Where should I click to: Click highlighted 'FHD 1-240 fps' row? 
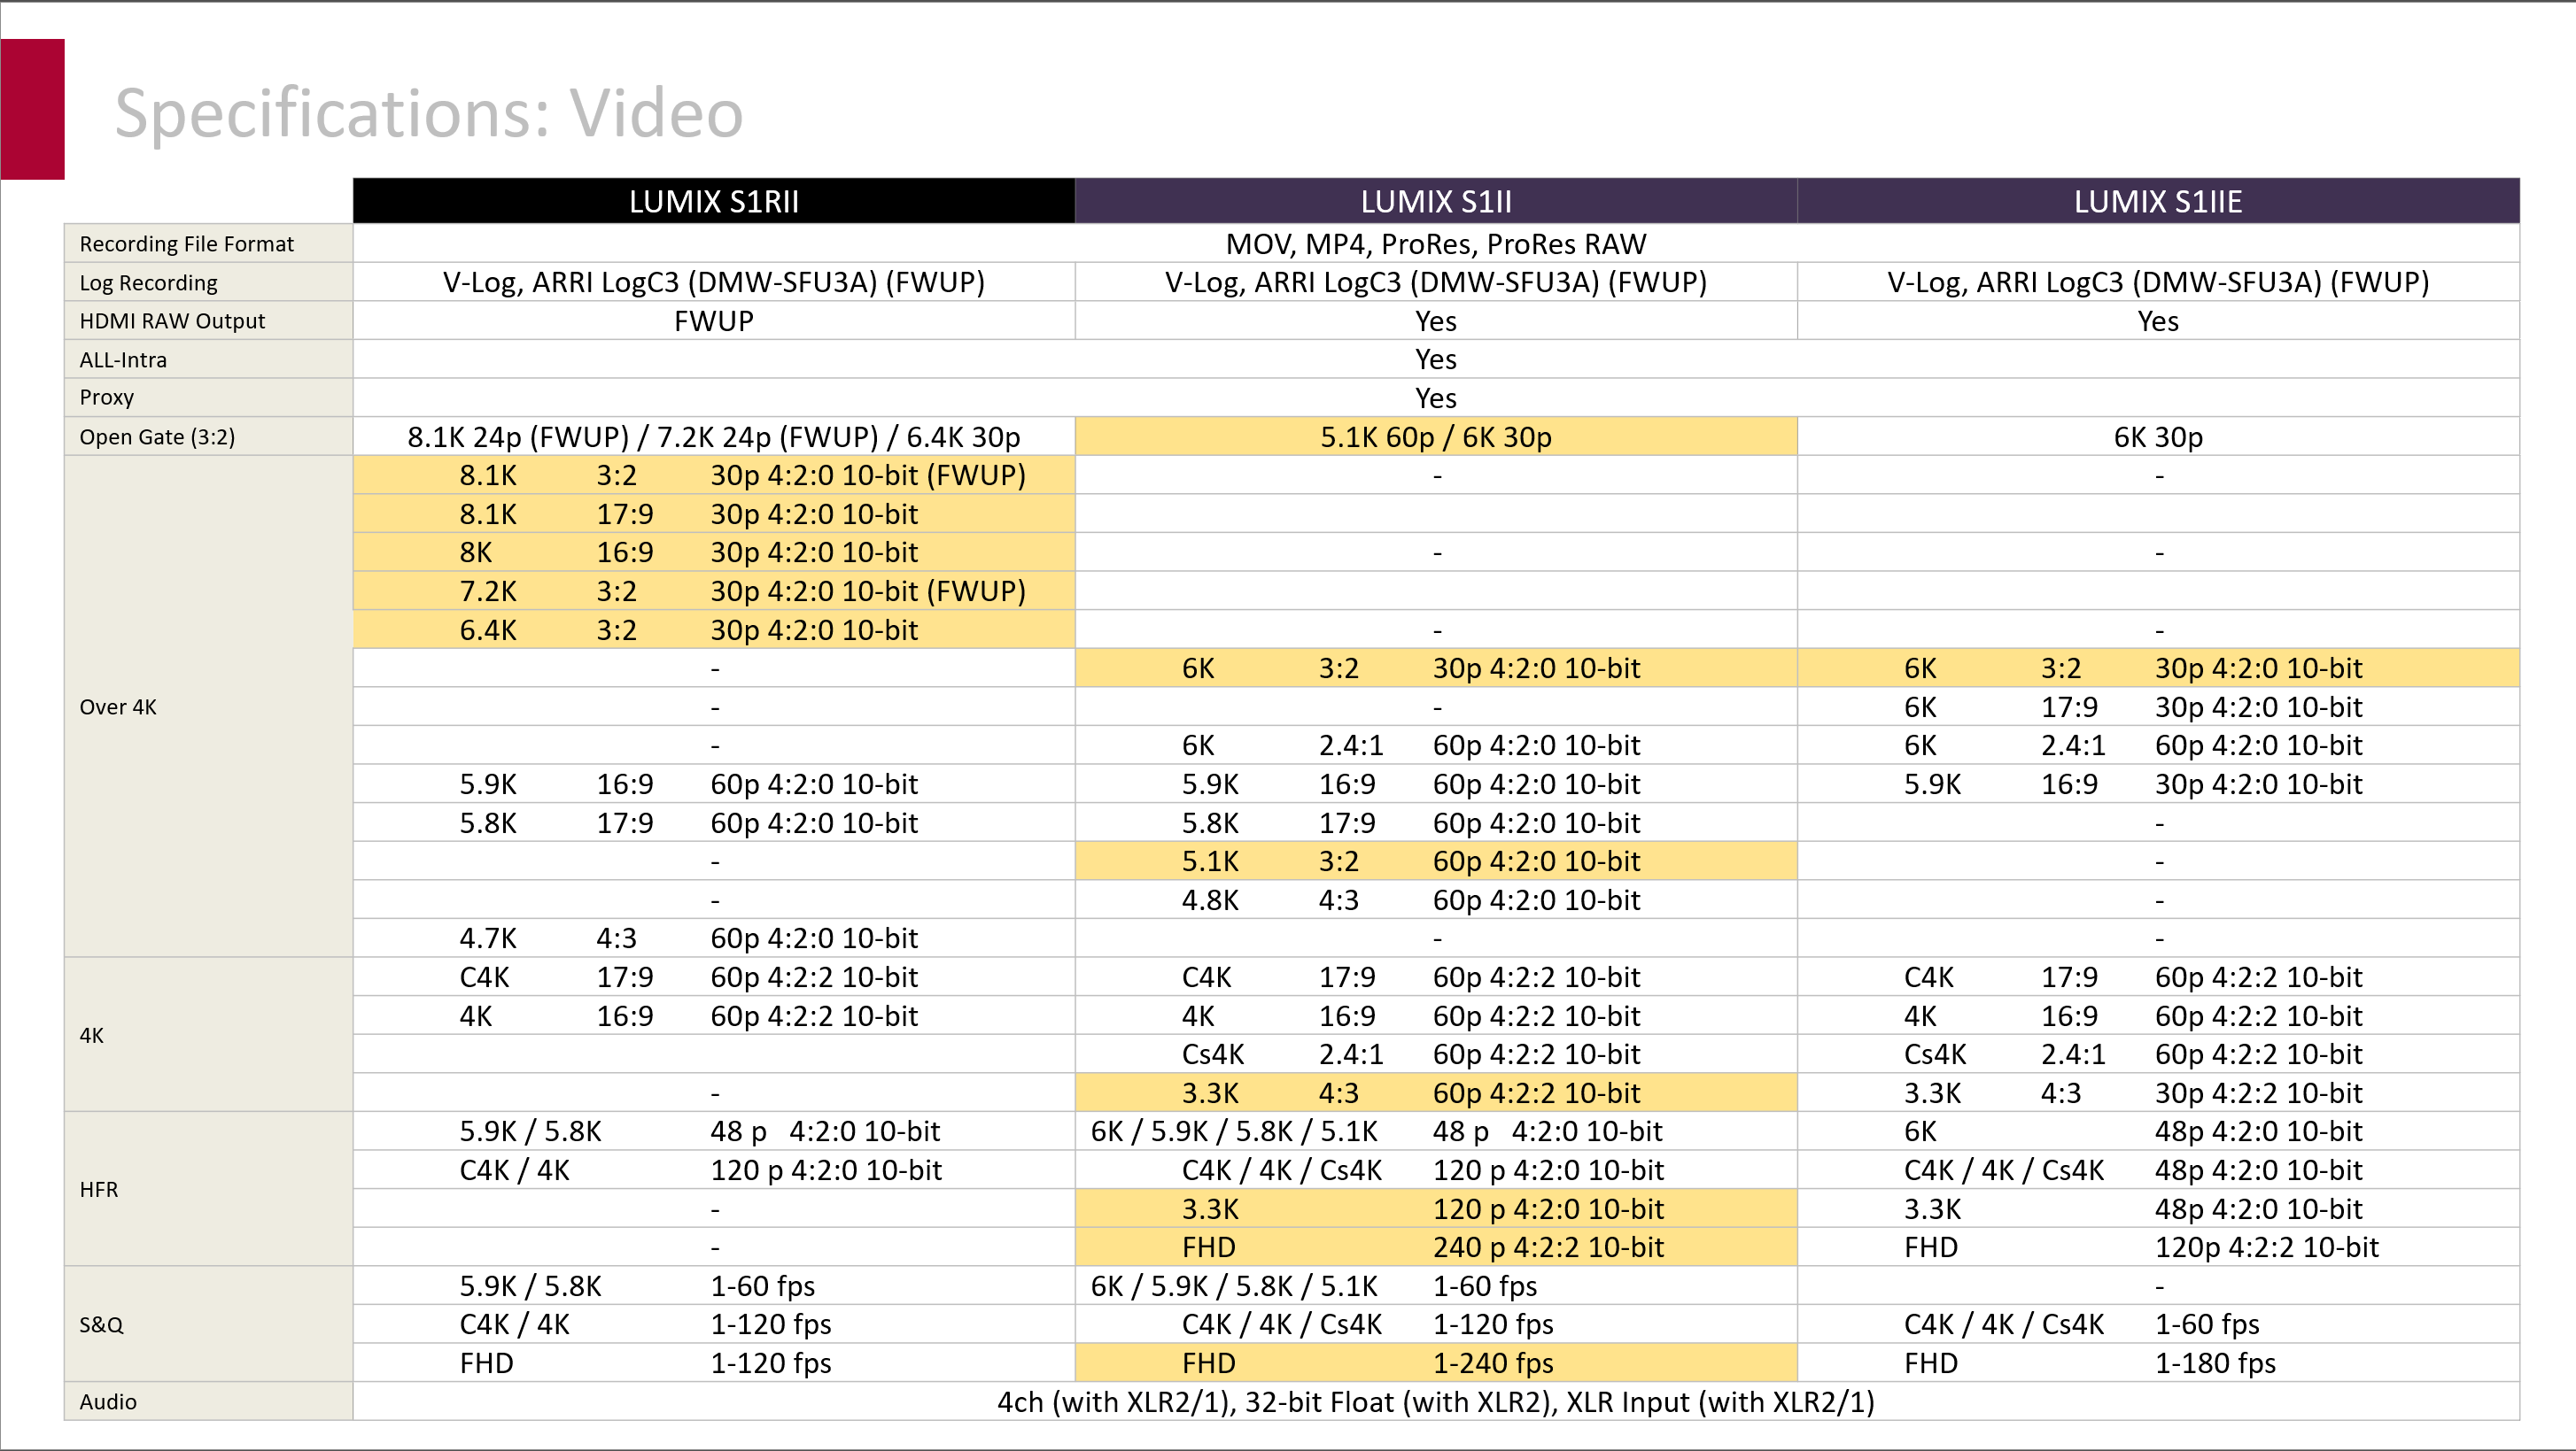click(x=1436, y=1363)
